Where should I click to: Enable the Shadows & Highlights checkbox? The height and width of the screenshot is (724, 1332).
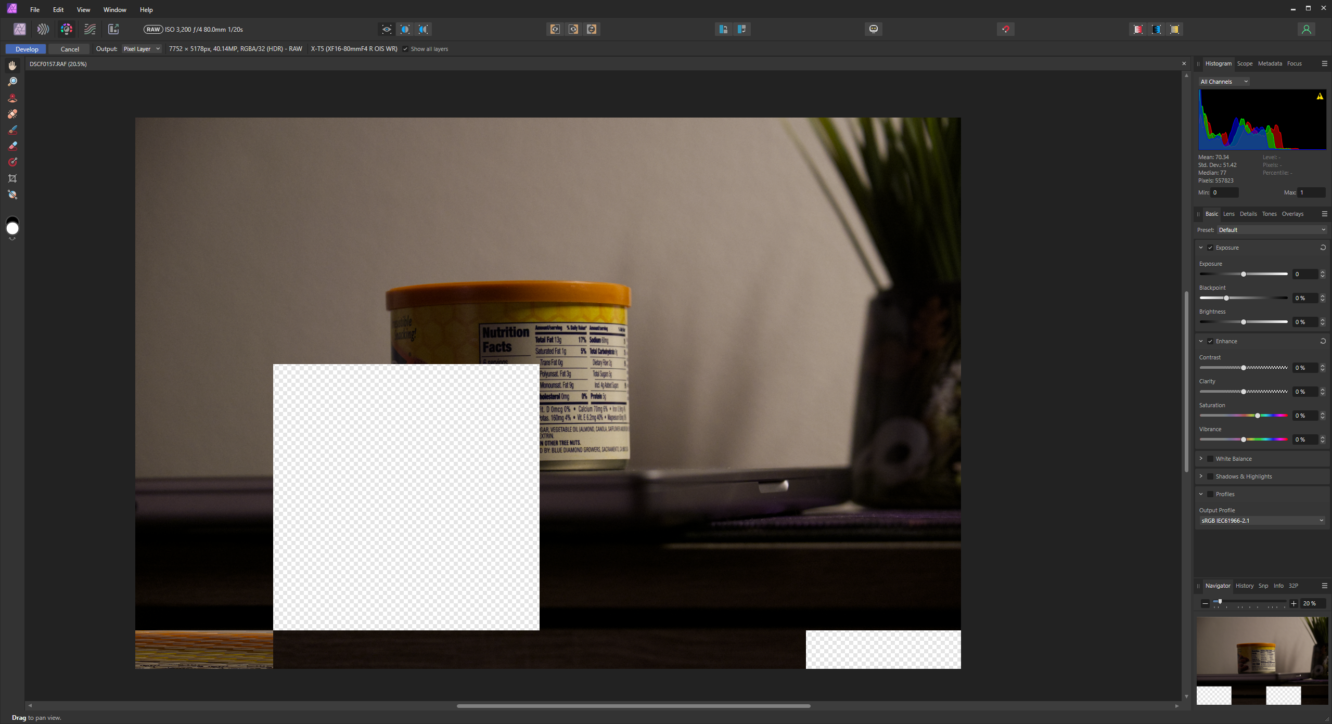coord(1210,476)
